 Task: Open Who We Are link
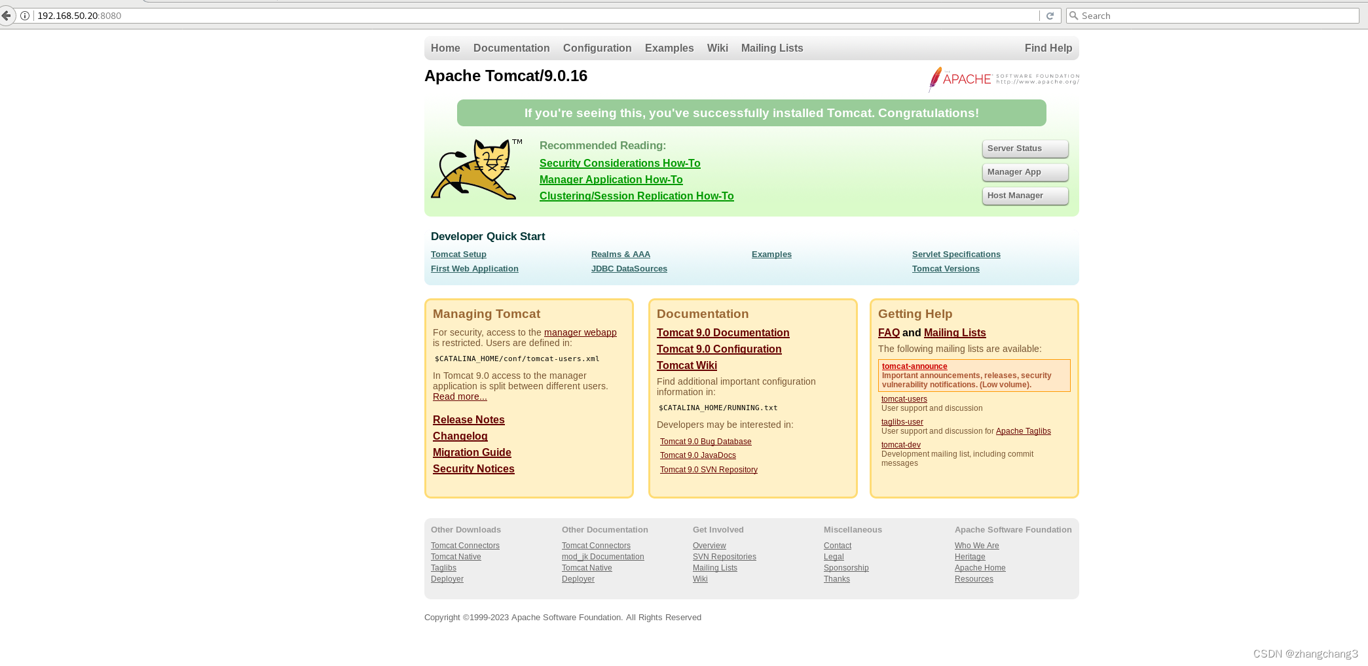pos(977,546)
